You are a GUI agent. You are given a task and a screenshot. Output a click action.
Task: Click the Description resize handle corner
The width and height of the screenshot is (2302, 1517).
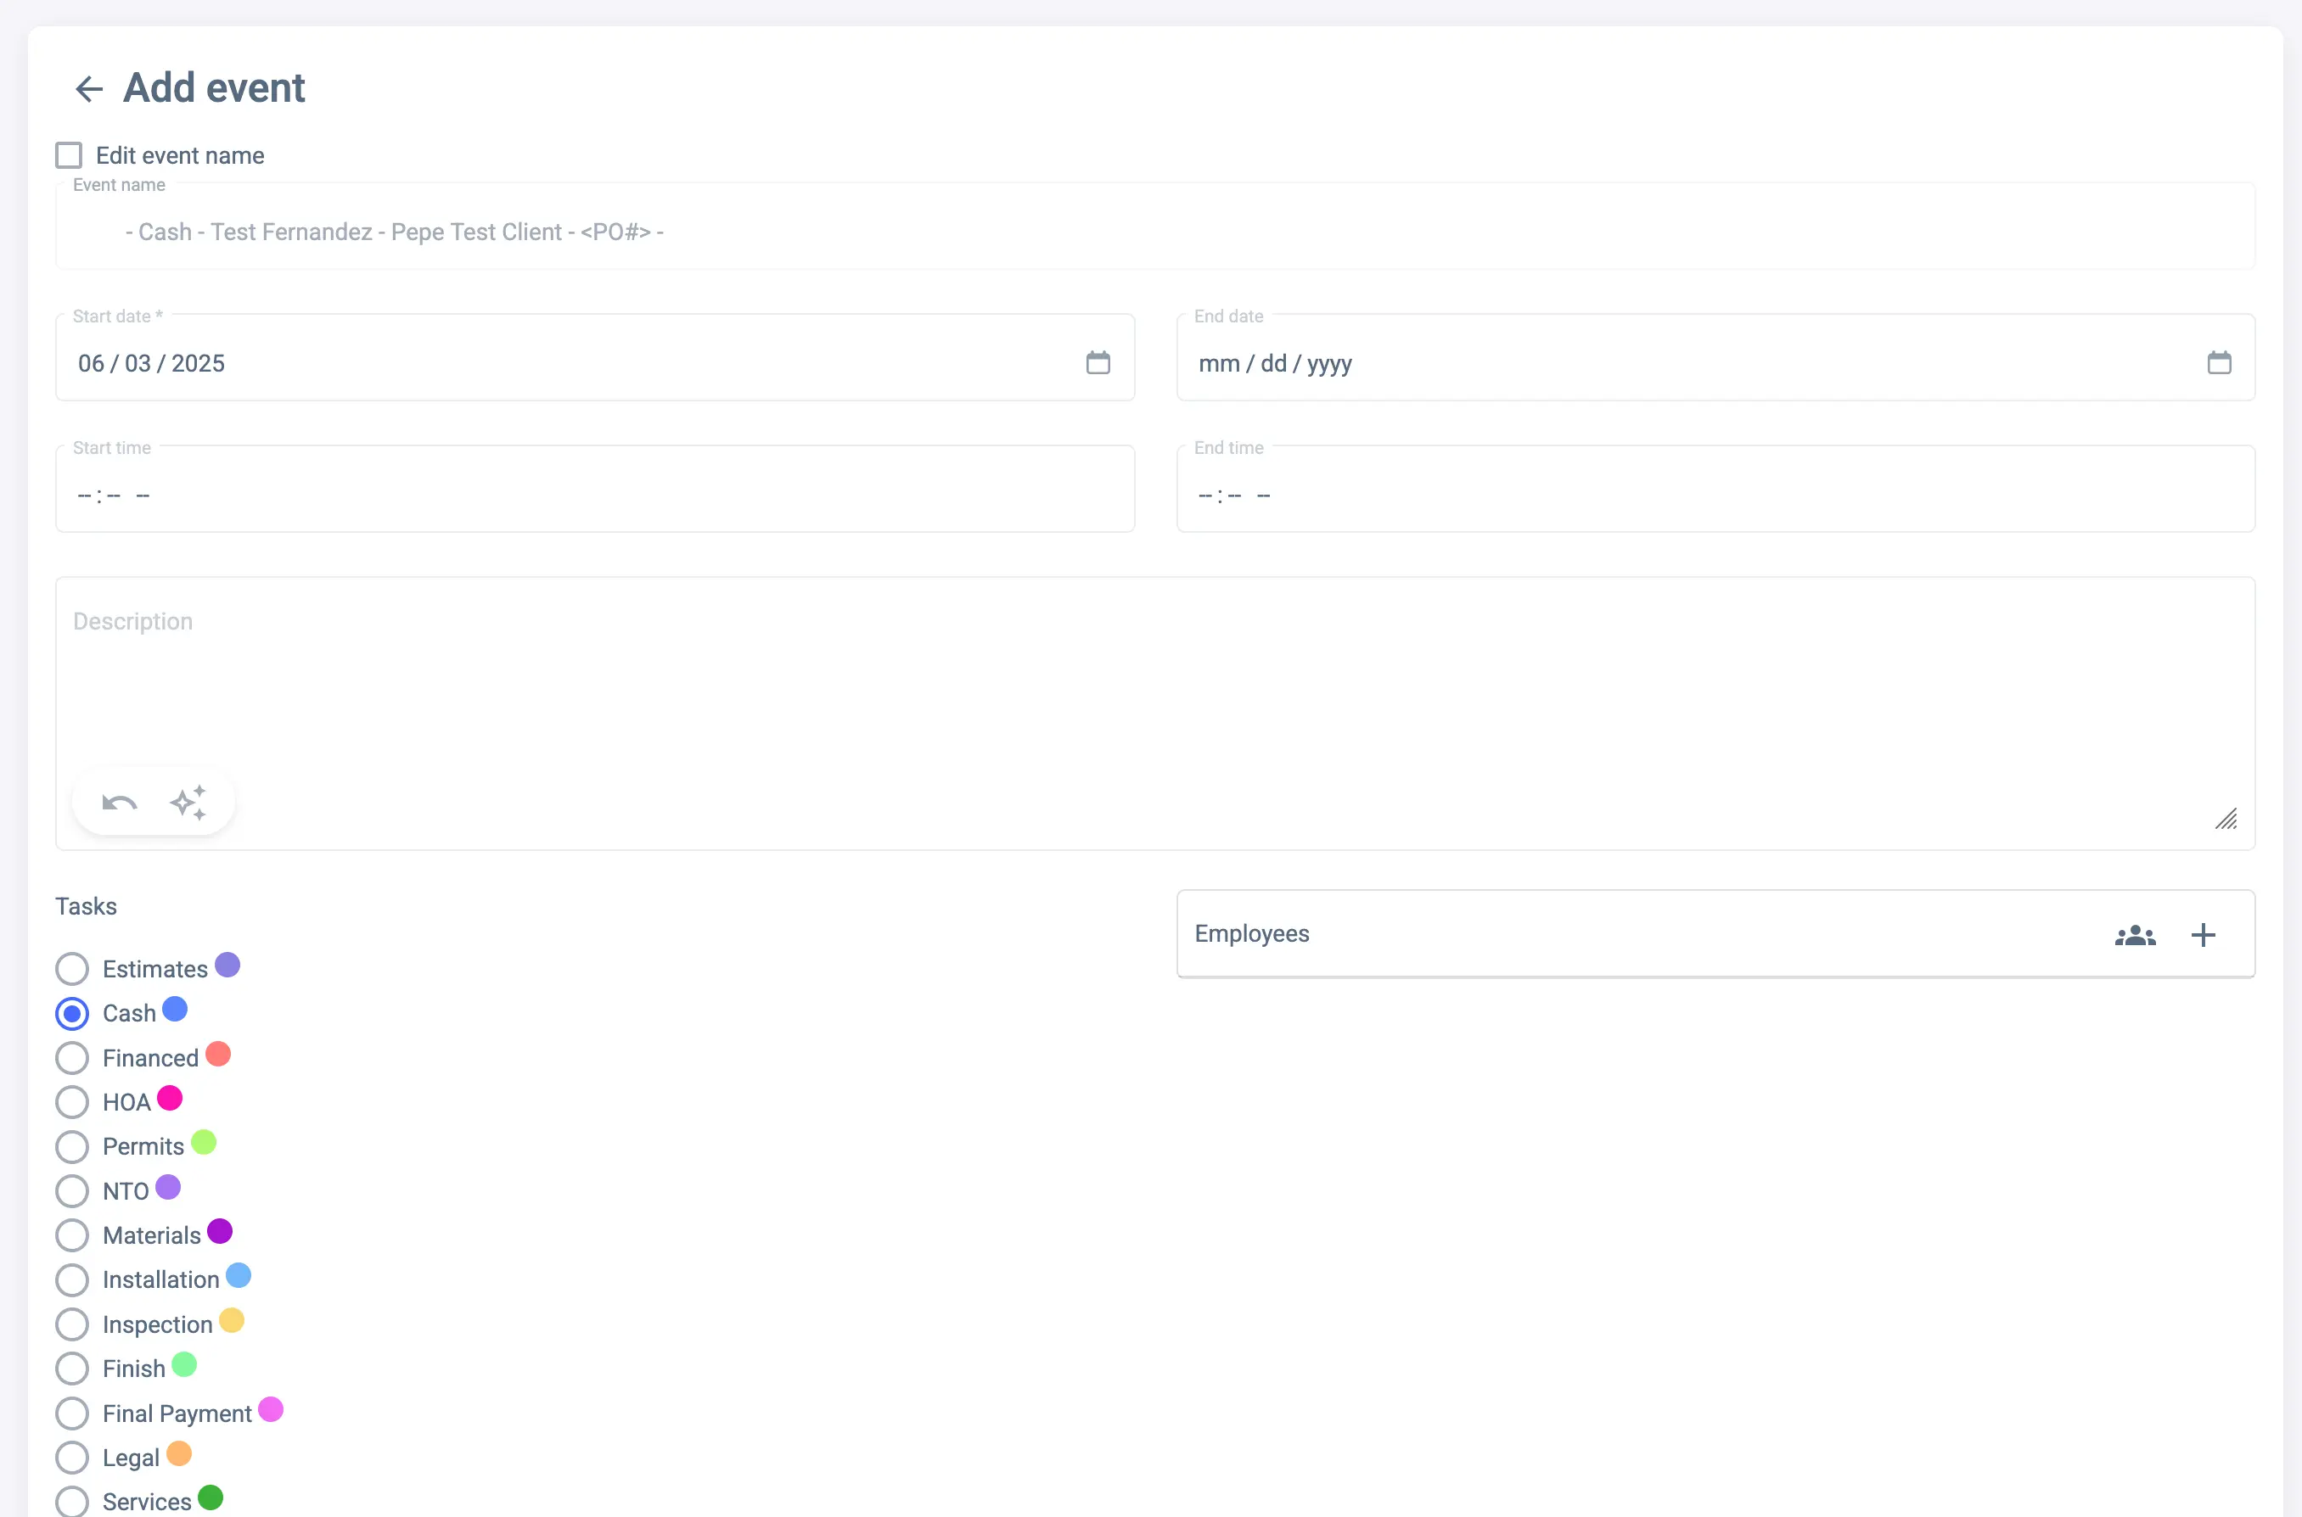click(x=2226, y=820)
